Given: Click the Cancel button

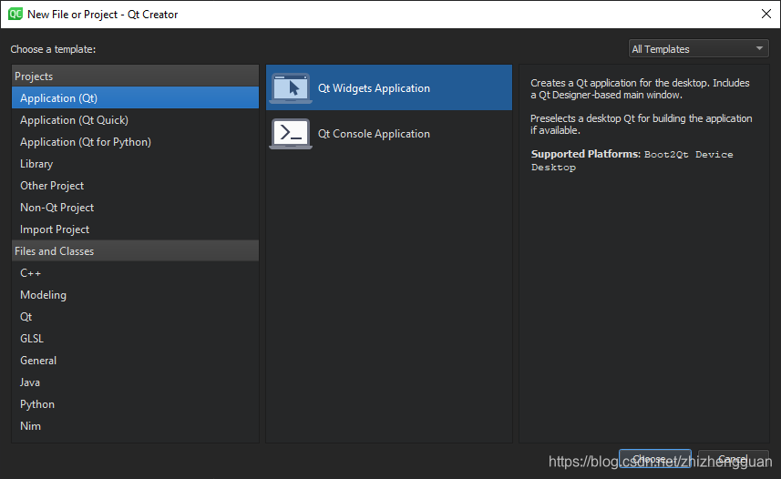Looking at the screenshot, I should (x=734, y=459).
